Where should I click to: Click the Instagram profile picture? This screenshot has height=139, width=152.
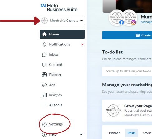coord(130,18)
